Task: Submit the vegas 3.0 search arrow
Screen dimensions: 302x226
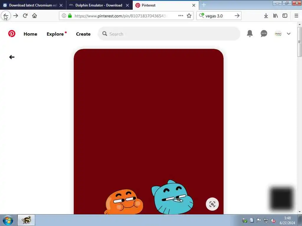Action: 237,16
